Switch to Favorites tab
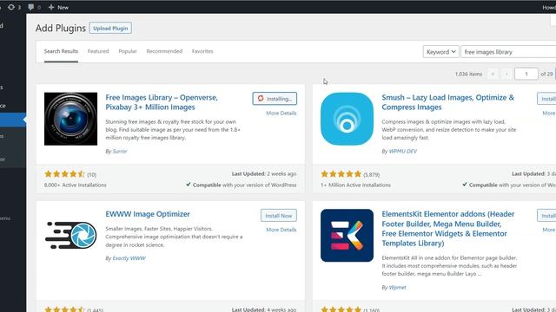Image resolution: width=556 pixels, height=312 pixels. point(202,51)
